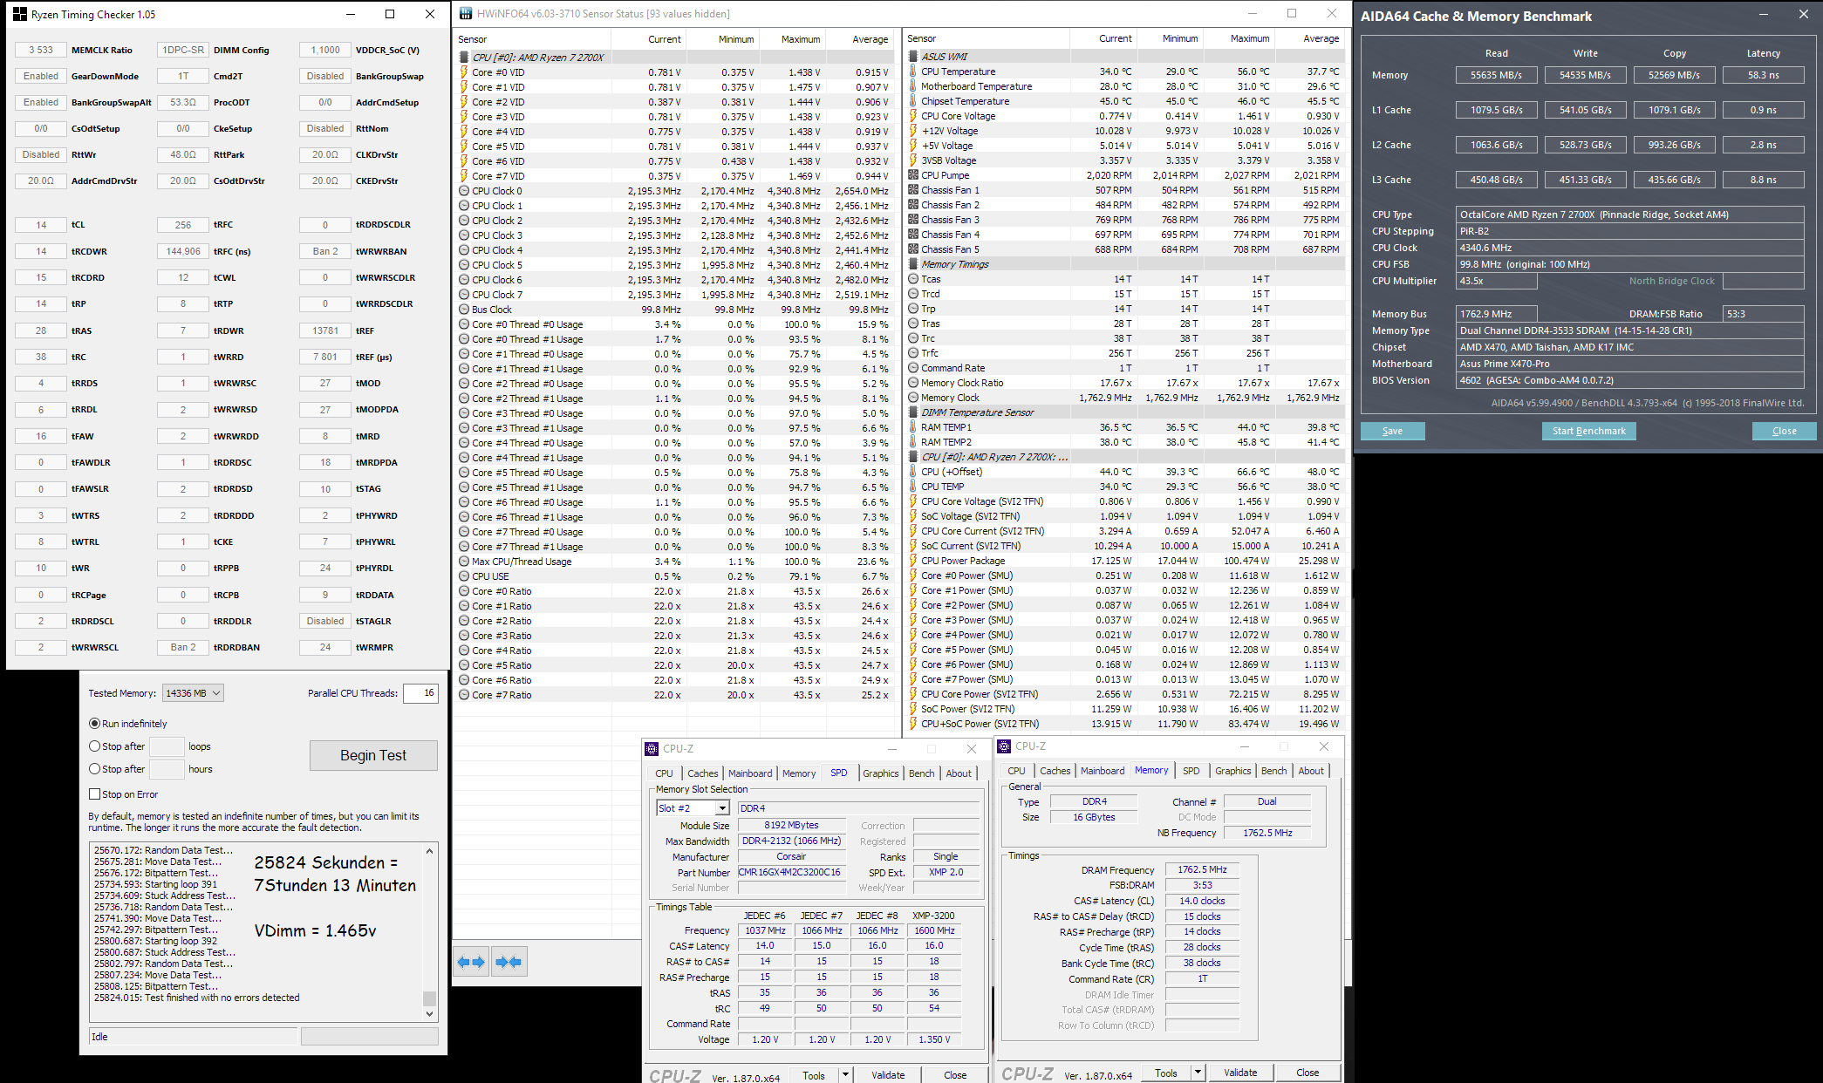Click HWiNFO64 title bar app icon
Image resolution: width=1823 pixels, height=1083 pixels.
click(x=466, y=14)
